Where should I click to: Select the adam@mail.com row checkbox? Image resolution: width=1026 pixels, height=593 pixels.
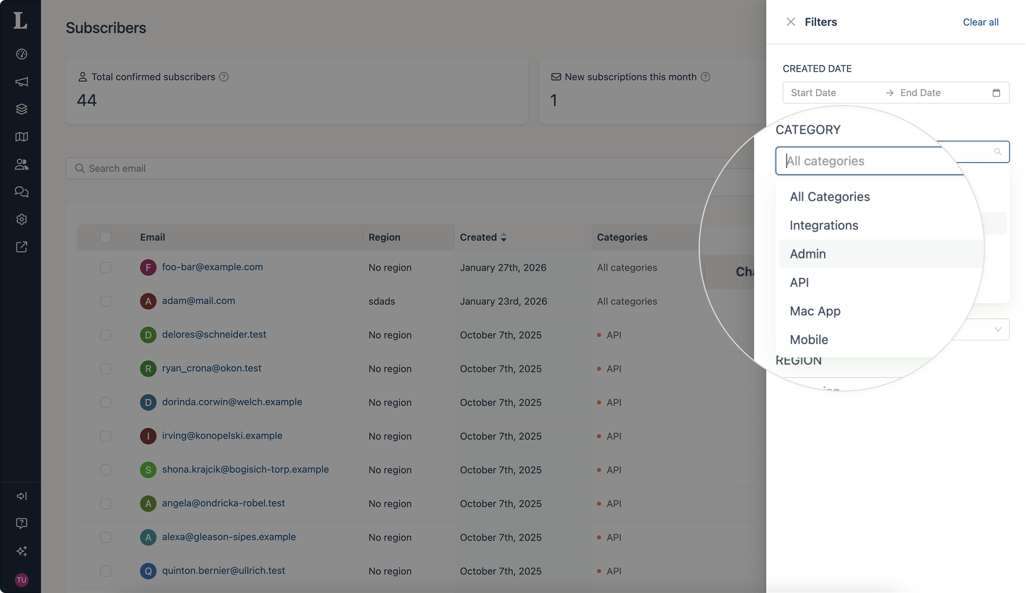106,301
